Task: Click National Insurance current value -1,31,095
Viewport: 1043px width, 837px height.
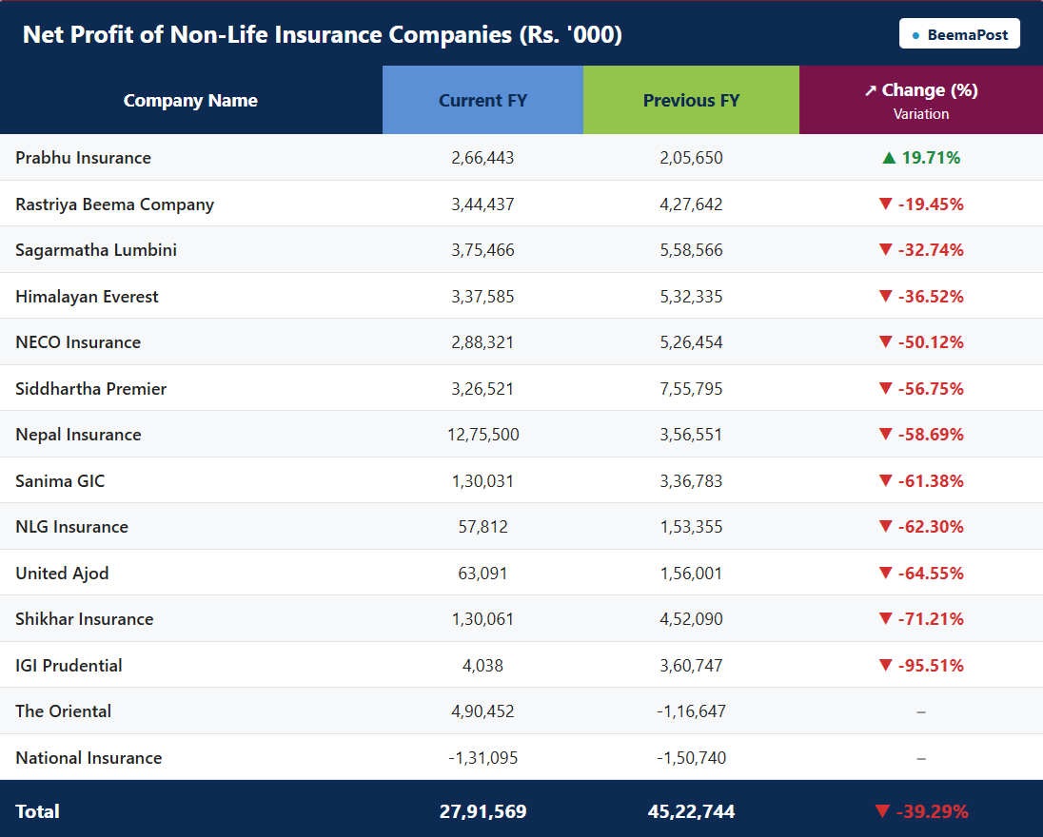Action: 482,758
